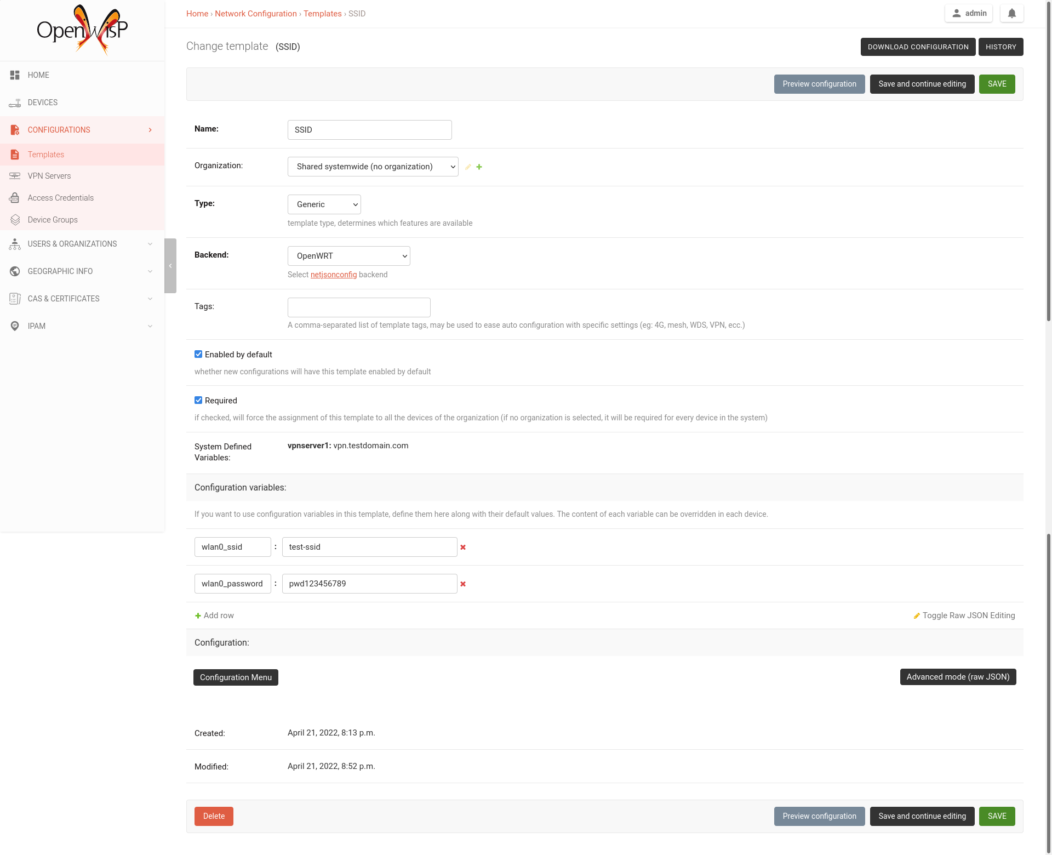Remove the wlan0_ssid variable row
This screenshot has width=1052, height=855.
coord(463,547)
